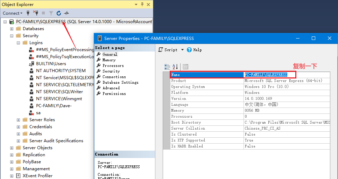Open Help in Server Properties
The height and width of the screenshot is (179, 338).
tap(194, 50)
